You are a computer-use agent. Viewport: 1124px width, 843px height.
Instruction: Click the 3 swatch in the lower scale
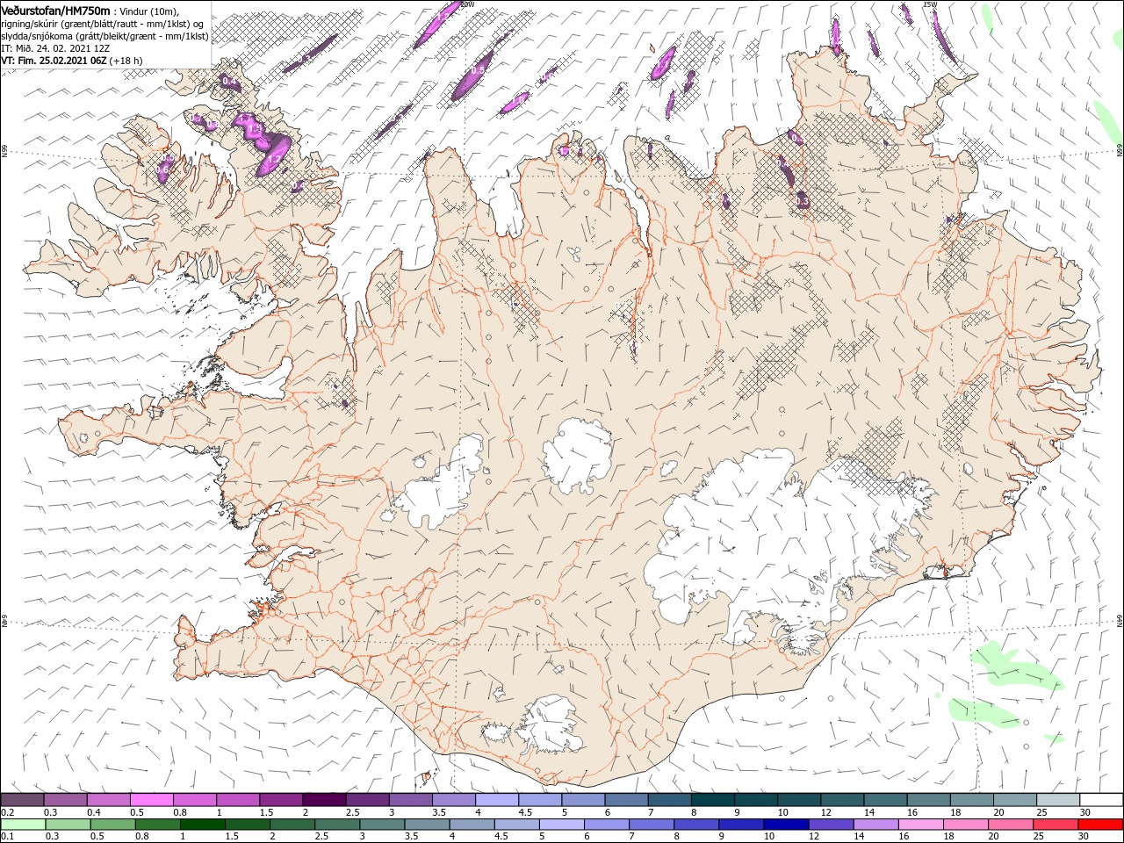pyautogui.click(x=382, y=825)
